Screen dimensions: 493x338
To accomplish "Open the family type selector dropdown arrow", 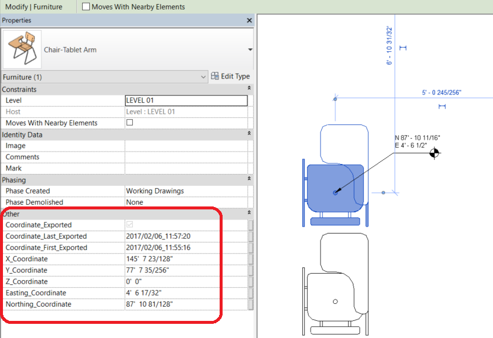I will (250, 50).
